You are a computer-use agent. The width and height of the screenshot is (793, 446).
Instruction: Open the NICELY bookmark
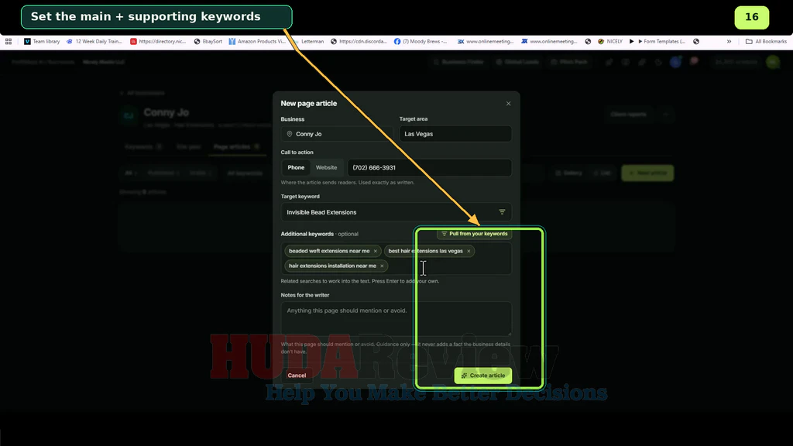pos(610,42)
